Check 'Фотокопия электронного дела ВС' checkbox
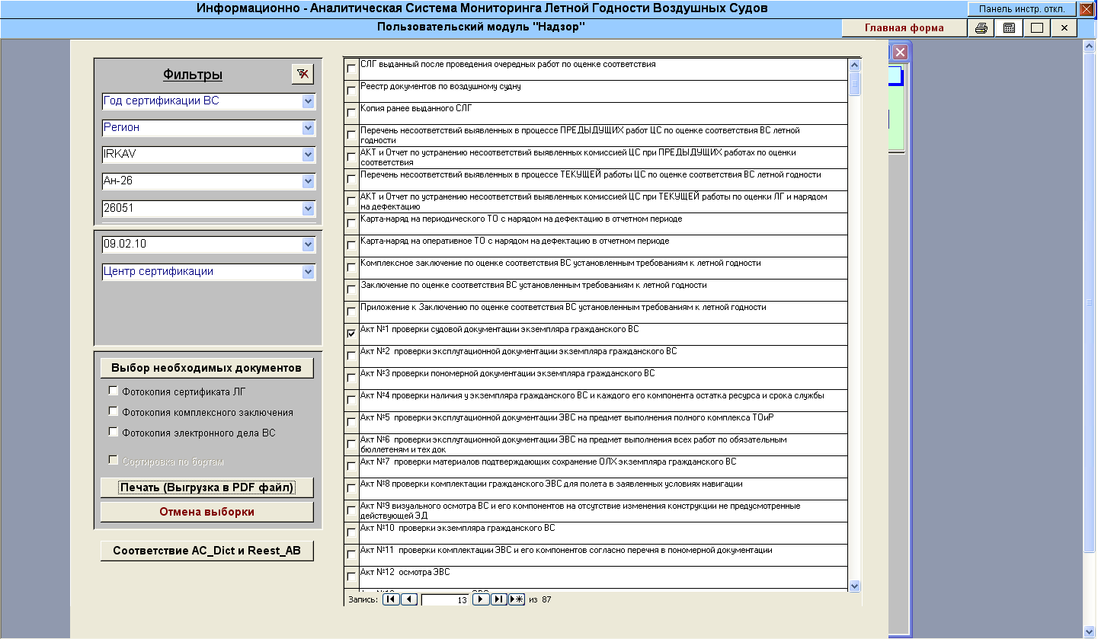This screenshot has height=639, width=1098. (114, 432)
